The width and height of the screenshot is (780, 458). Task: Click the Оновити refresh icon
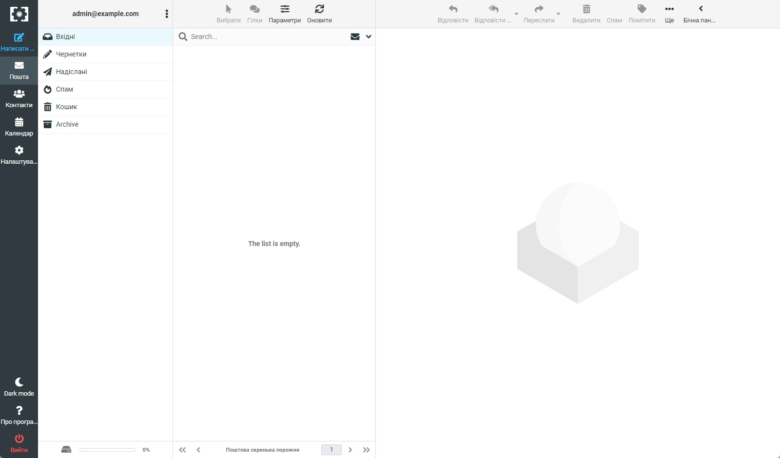[319, 13]
